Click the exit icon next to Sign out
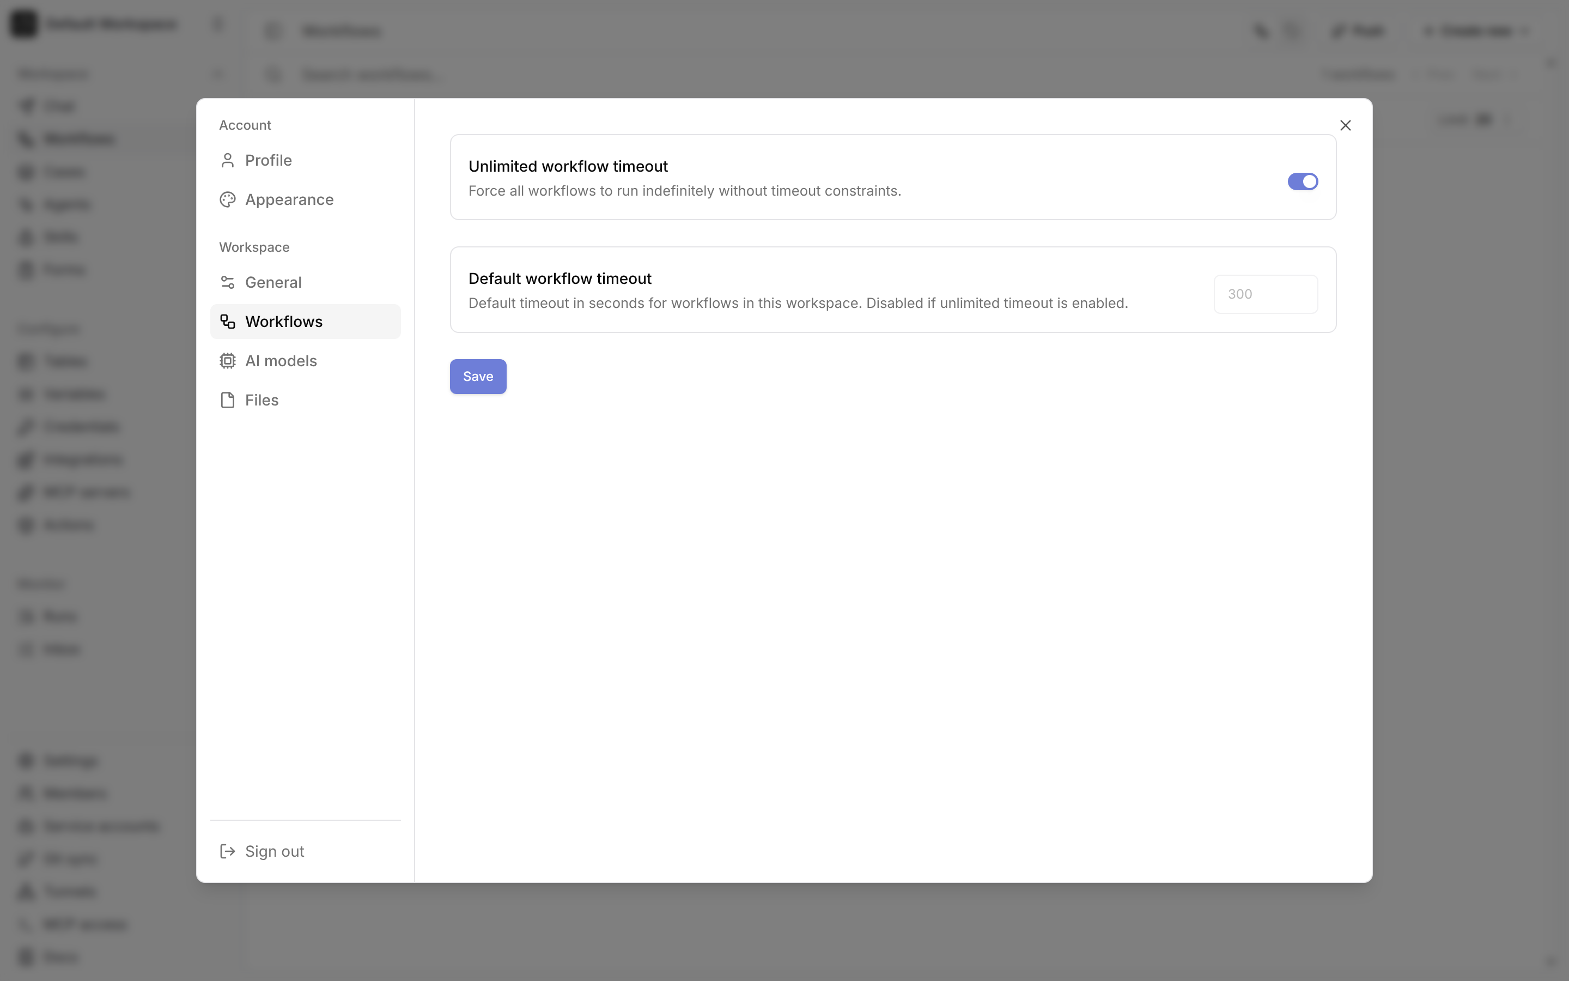The height and width of the screenshot is (981, 1569). [x=228, y=851]
